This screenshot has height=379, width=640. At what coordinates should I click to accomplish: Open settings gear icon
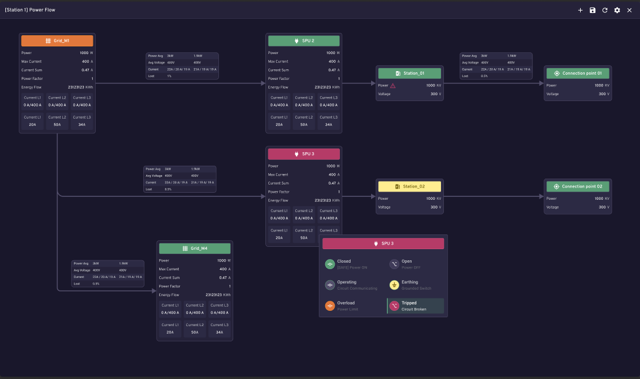tap(617, 10)
